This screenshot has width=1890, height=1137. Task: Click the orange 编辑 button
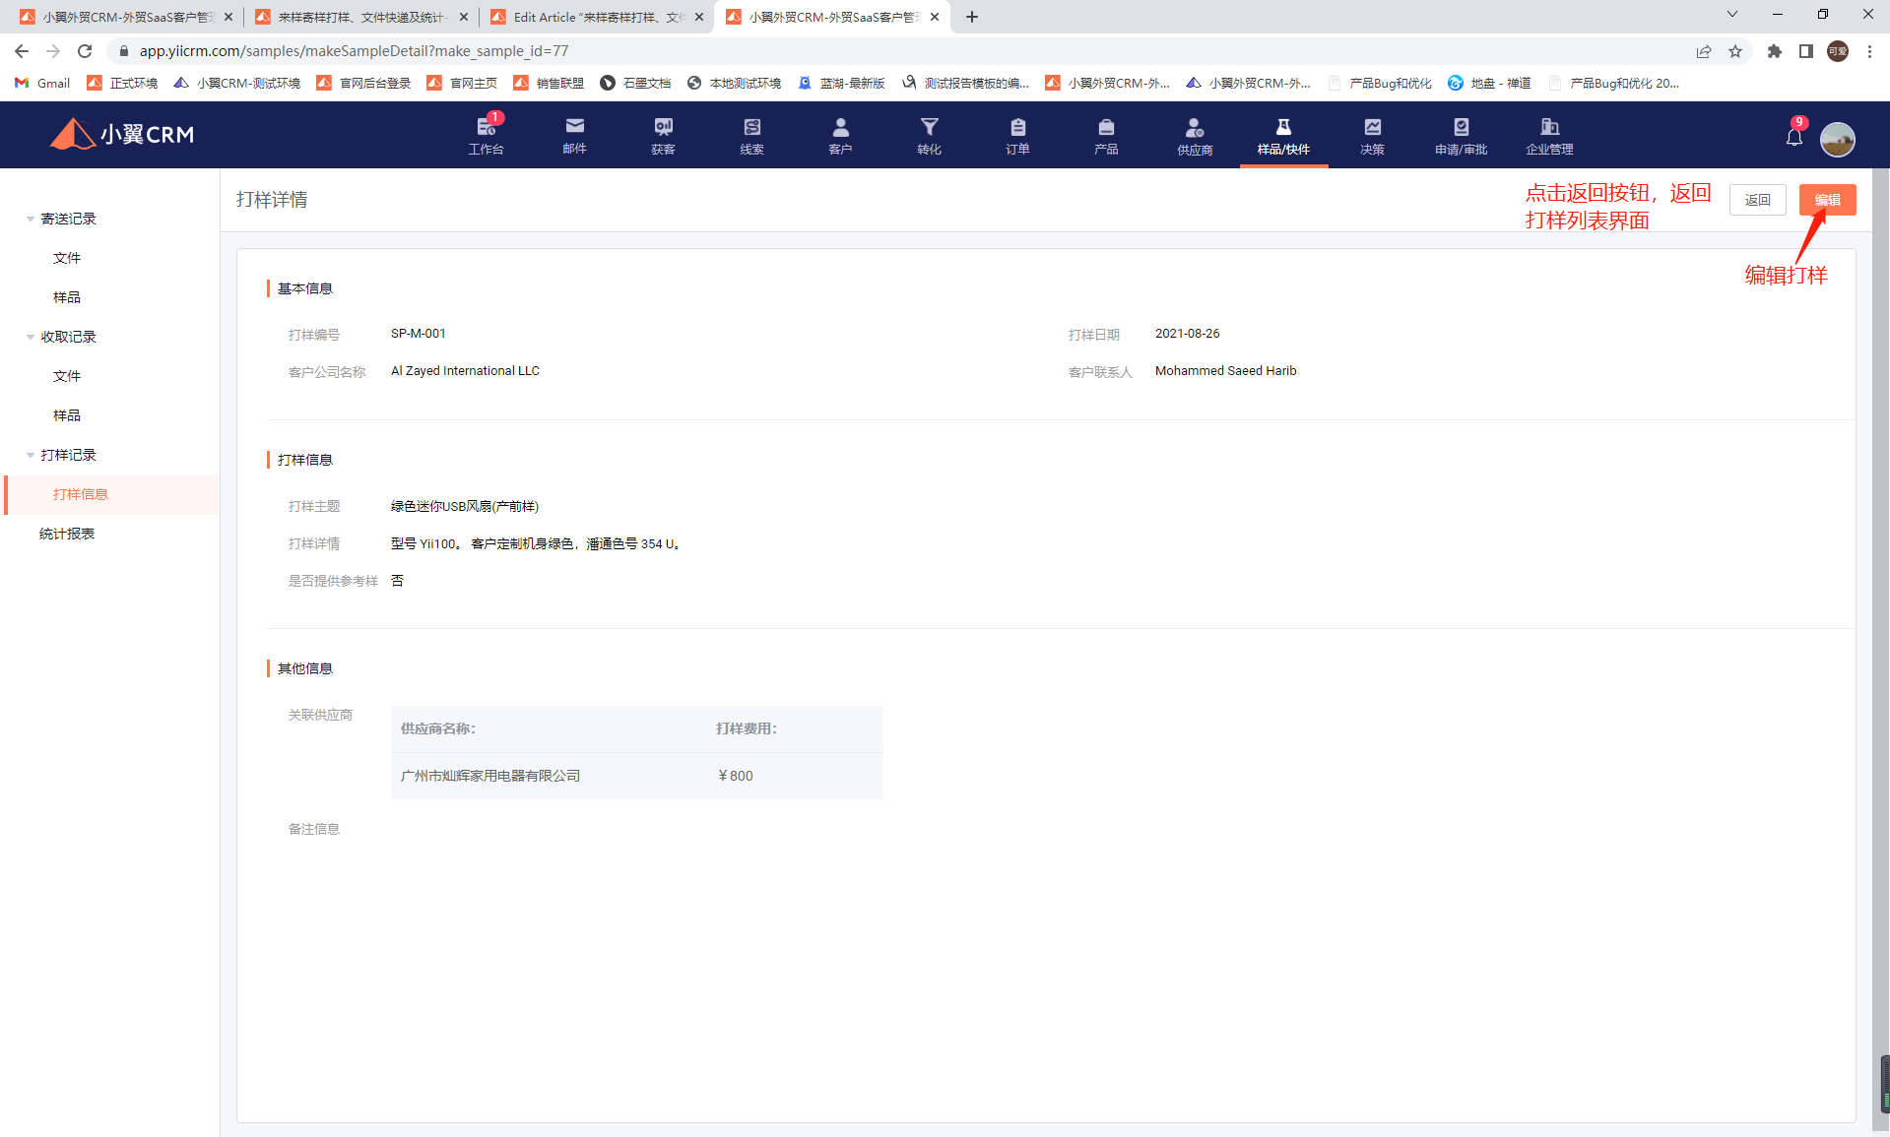click(1827, 200)
